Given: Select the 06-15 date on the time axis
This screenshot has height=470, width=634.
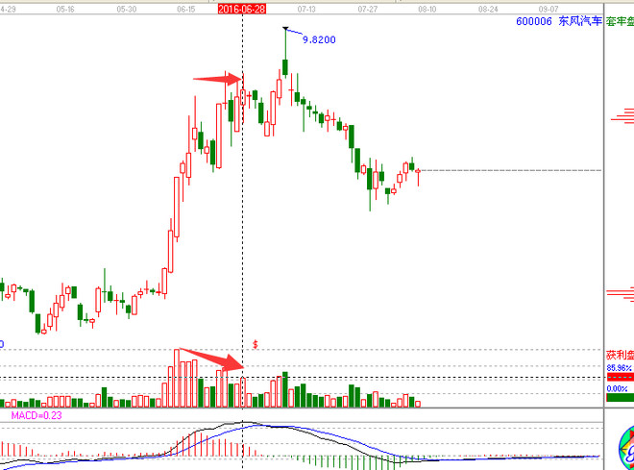Looking at the screenshot, I should 186,9.
